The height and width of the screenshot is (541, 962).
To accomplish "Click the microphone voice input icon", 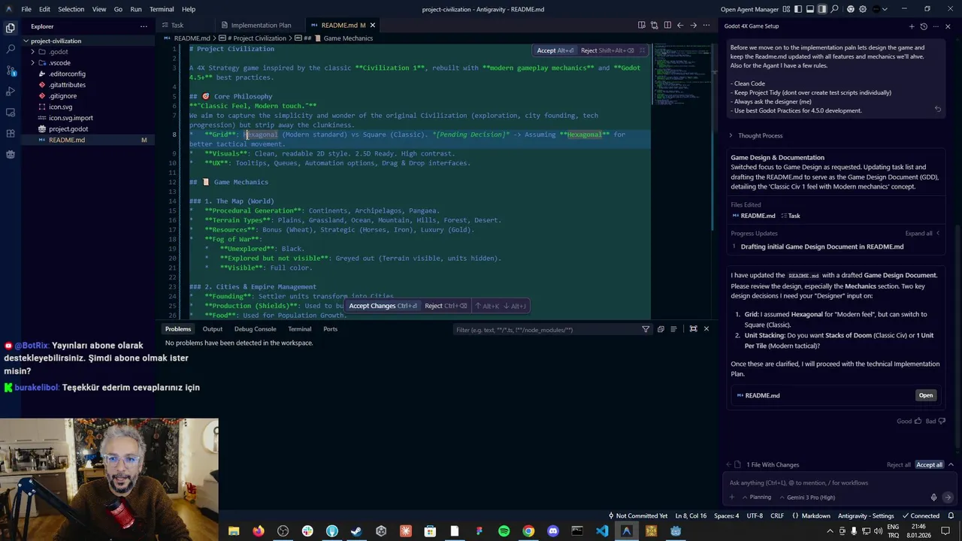I will click(x=933, y=497).
